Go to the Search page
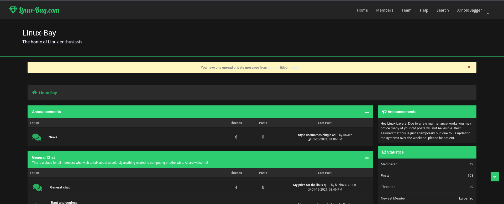504x204 pixels. [443, 10]
